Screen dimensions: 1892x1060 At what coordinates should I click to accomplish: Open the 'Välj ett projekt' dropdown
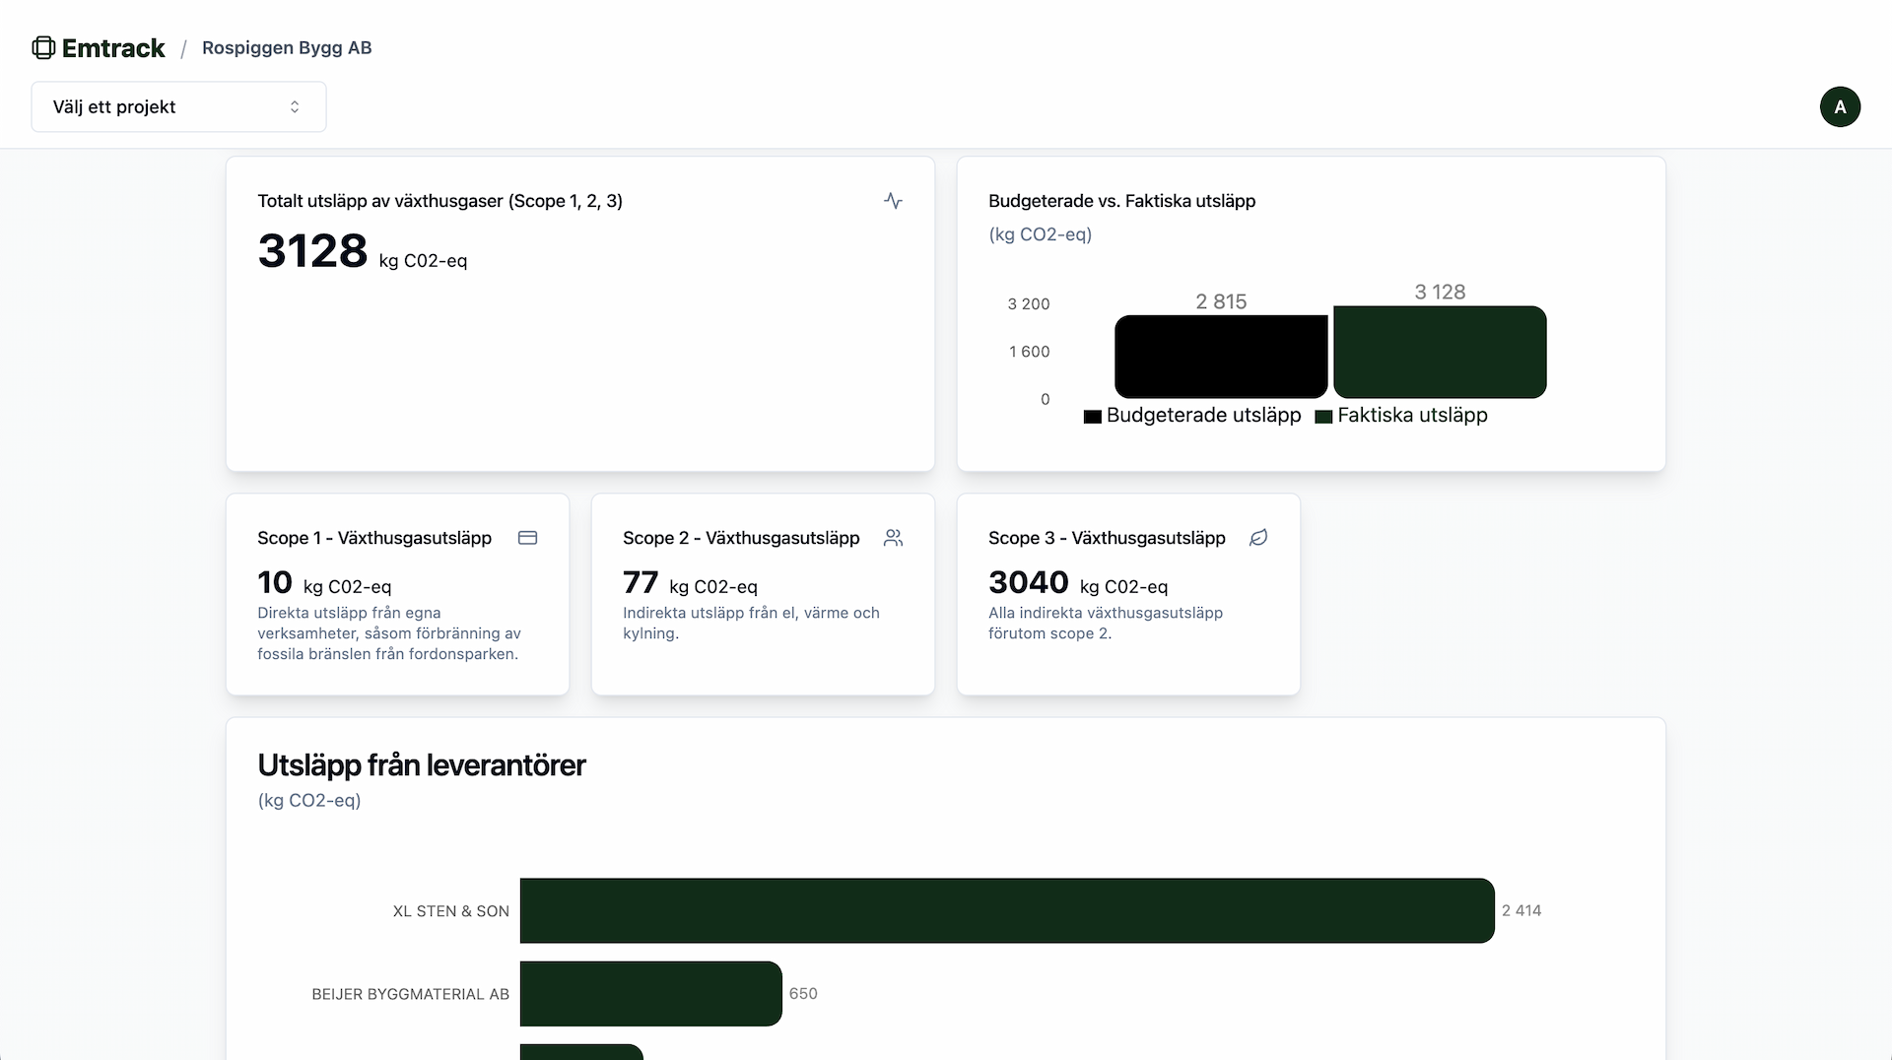click(178, 106)
